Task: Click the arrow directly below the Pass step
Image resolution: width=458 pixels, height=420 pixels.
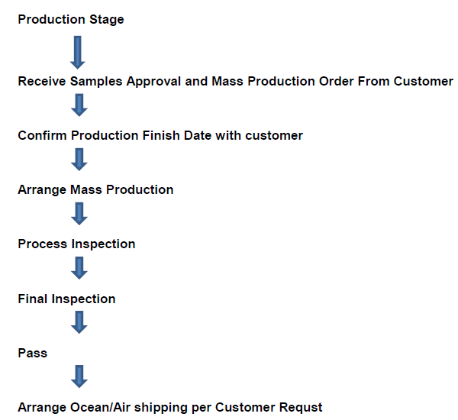Action: click(79, 376)
